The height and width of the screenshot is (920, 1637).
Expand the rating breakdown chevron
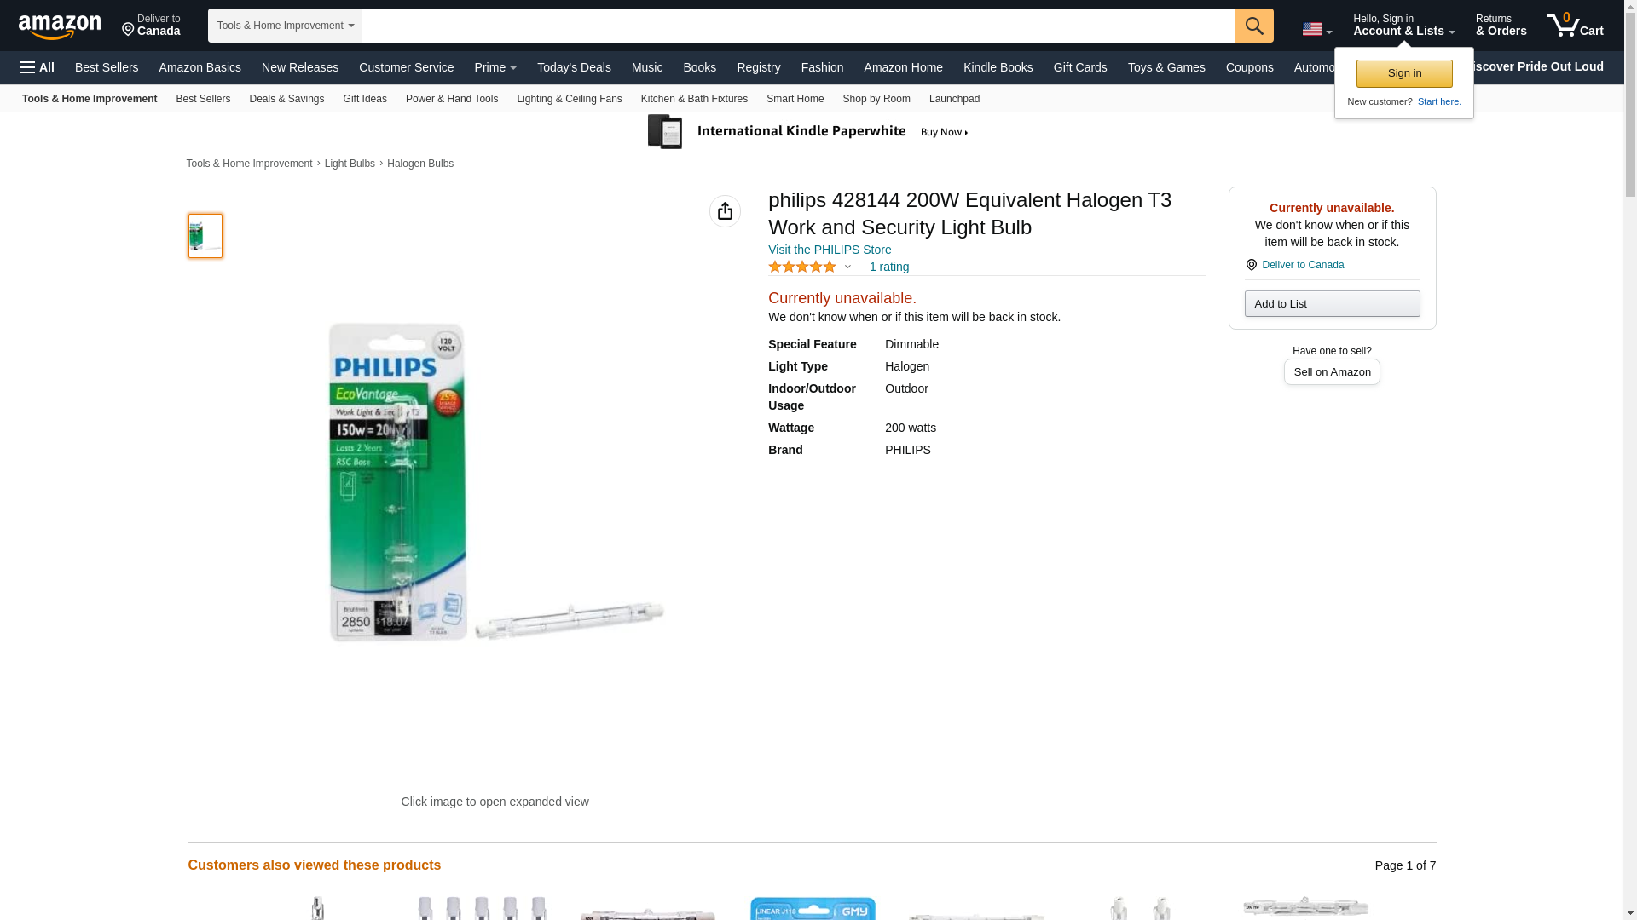tap(847, 267)
